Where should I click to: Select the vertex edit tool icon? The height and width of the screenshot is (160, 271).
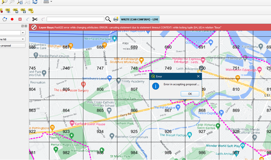(43, 19)
